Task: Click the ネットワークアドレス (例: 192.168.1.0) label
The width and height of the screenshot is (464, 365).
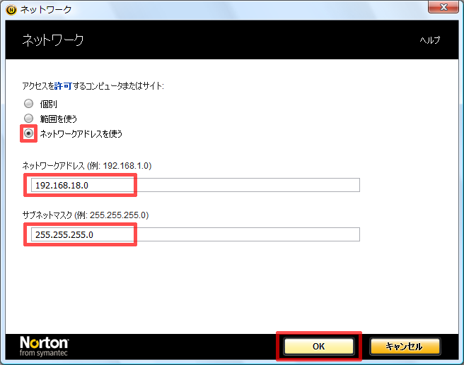Action: coord(87,166)
